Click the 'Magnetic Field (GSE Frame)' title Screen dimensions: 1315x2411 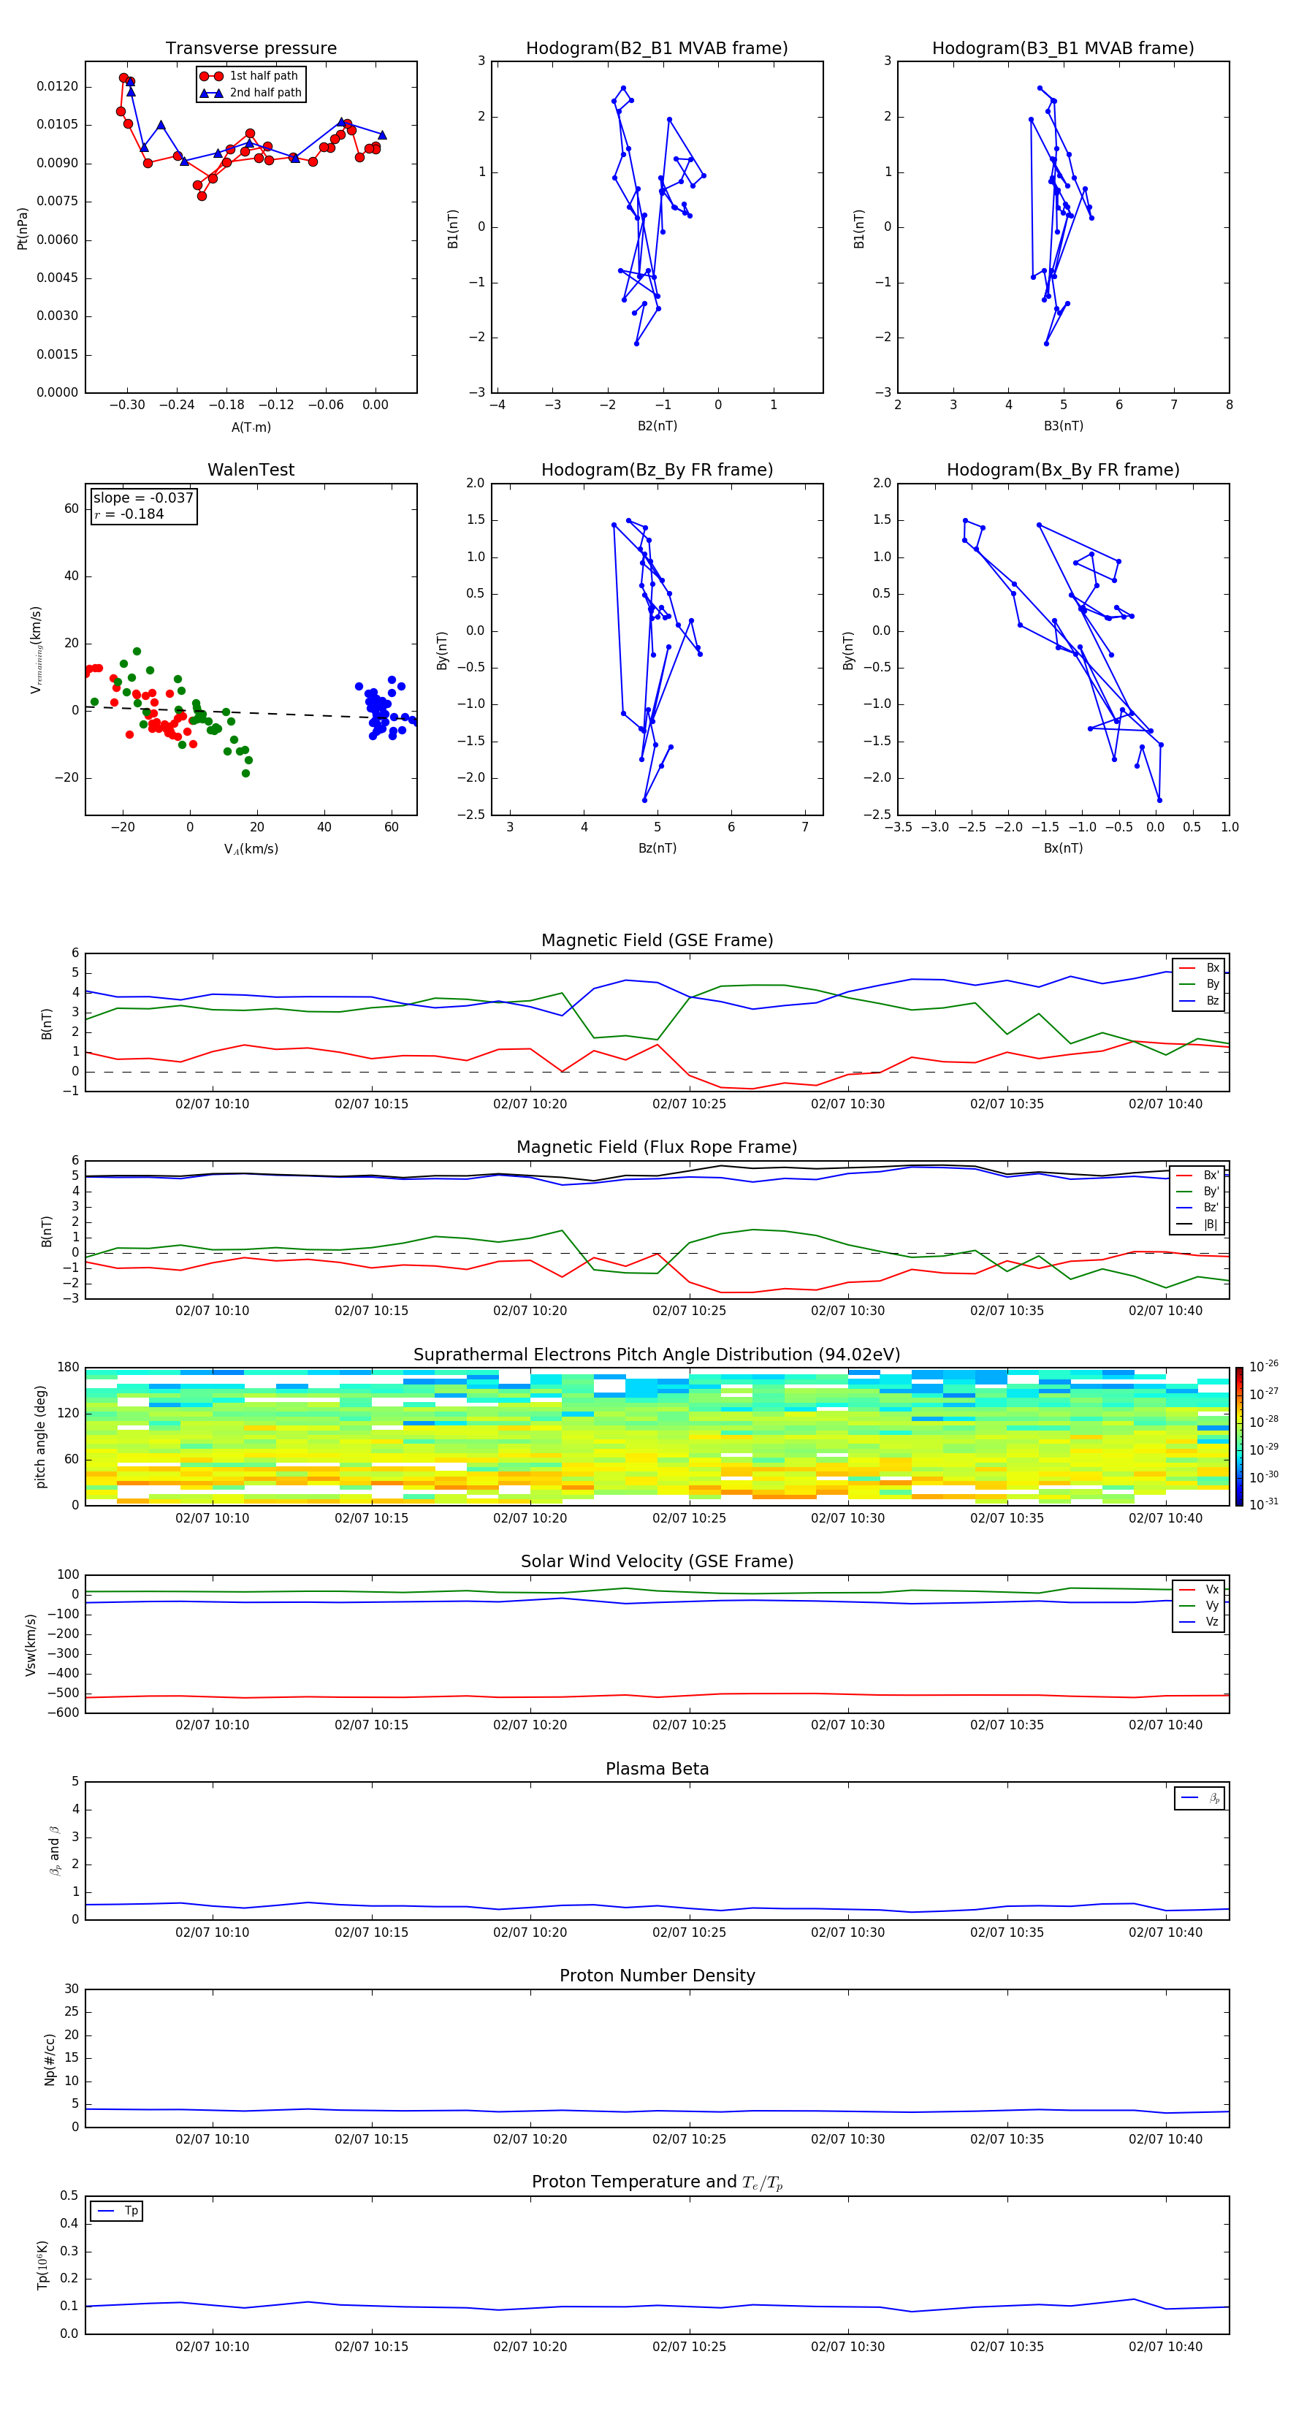coord(657,940)
